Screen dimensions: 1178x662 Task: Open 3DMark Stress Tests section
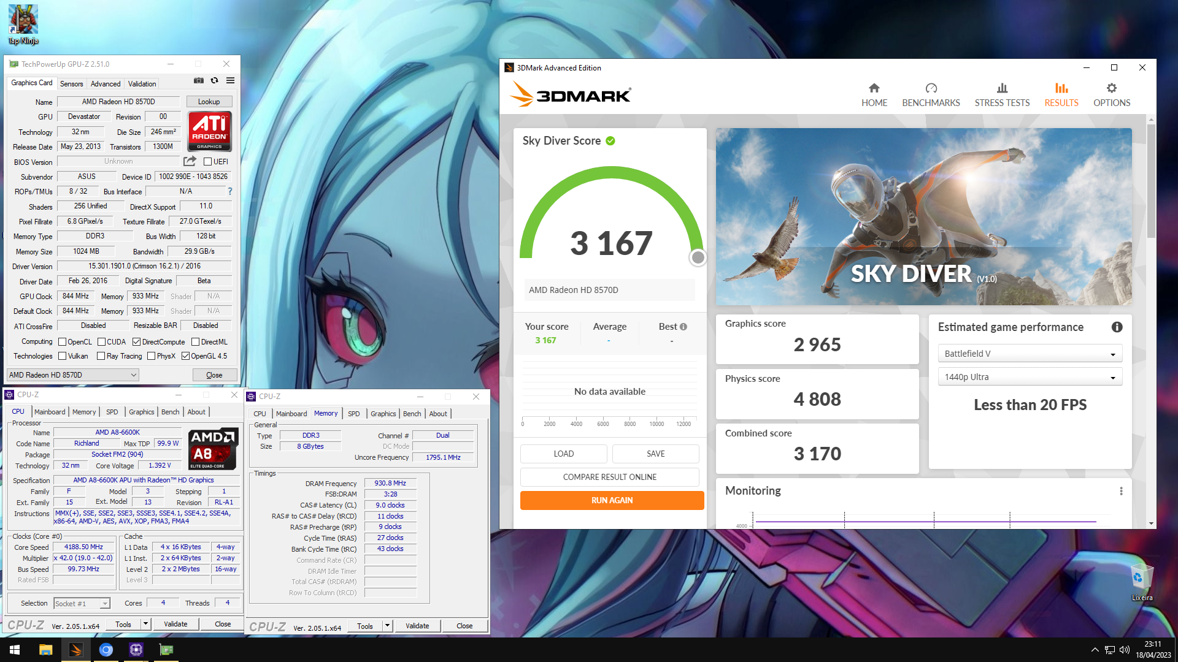point(1002,95)
